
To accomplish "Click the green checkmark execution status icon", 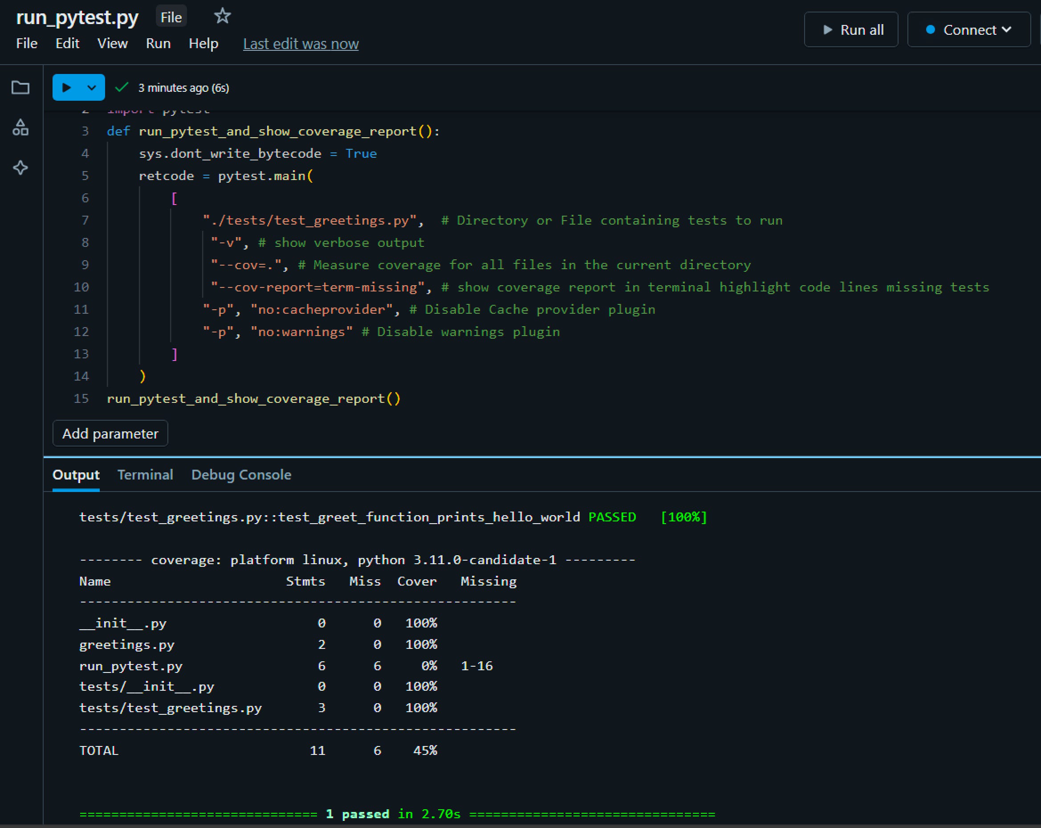I will pos(121,87).
